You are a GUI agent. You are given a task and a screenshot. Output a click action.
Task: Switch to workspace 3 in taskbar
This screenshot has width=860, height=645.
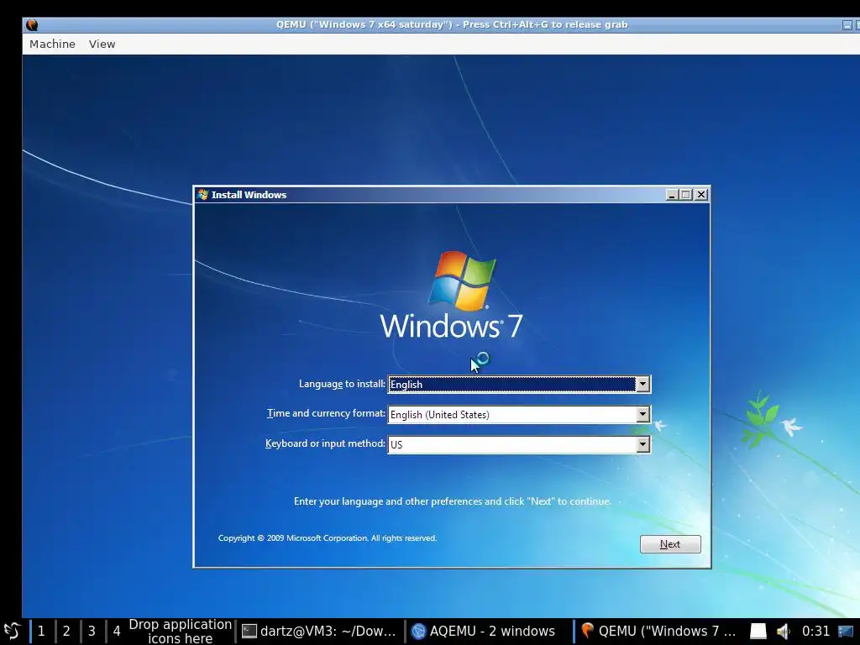tap(92, 632)
